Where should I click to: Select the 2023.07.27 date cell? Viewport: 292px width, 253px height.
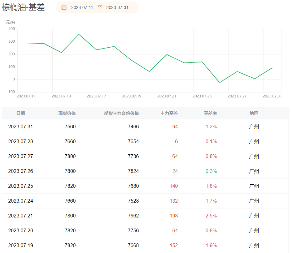coord(21,157)
